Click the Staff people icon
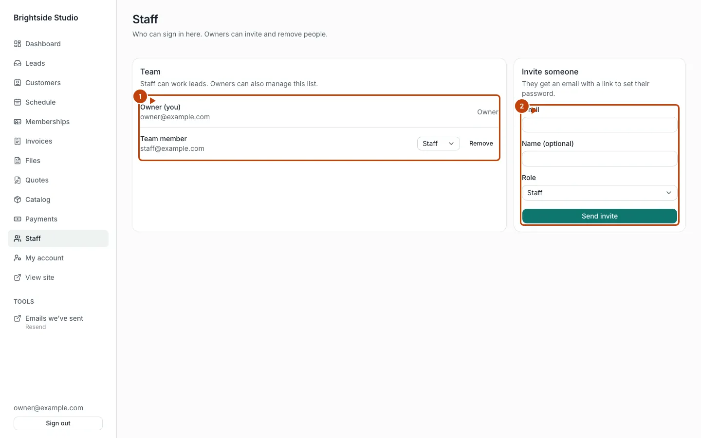The width and height of the screenshot is (701, 438). pyautogui.click(x=18, y=238)
